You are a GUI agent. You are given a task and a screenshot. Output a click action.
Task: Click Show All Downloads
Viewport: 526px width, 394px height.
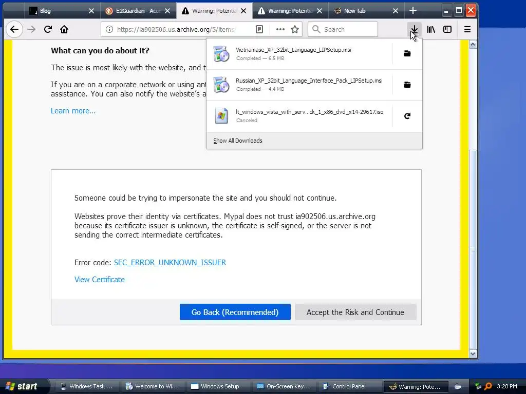pos(237,141)
